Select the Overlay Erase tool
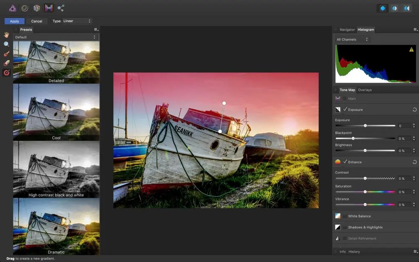The height and width of the screenshot is (262, 419). tap(7, 63)
